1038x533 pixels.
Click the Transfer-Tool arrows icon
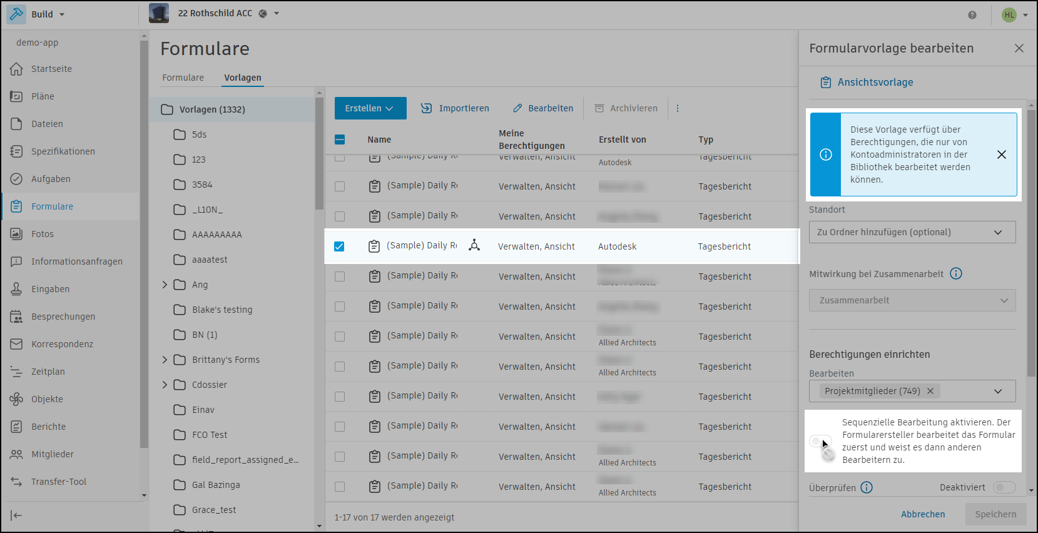16,482
